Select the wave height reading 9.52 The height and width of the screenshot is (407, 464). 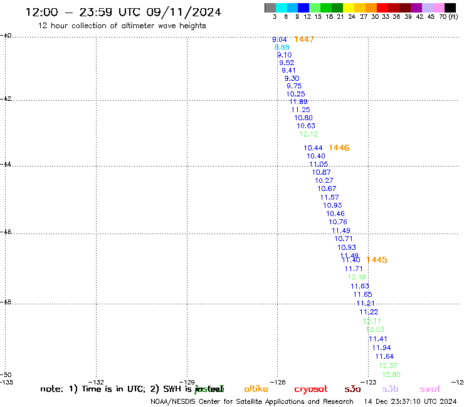[x=287, y=63]
